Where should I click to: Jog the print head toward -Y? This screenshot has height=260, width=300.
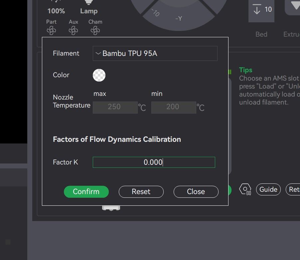coord(179,19)
